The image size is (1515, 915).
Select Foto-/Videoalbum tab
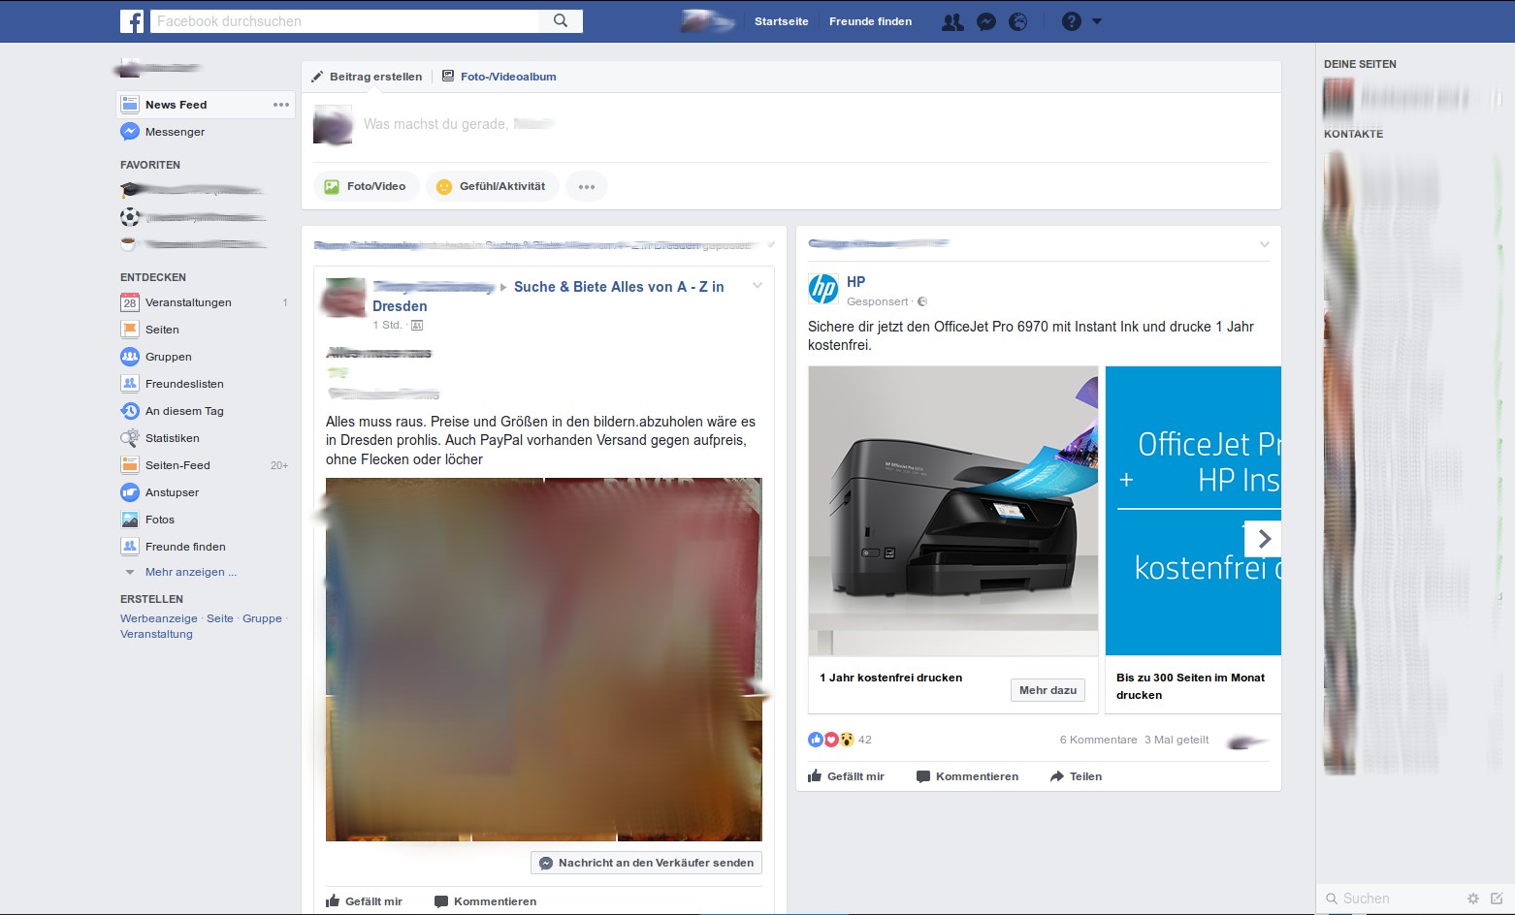pyautogui.click(x=500, y=77)
